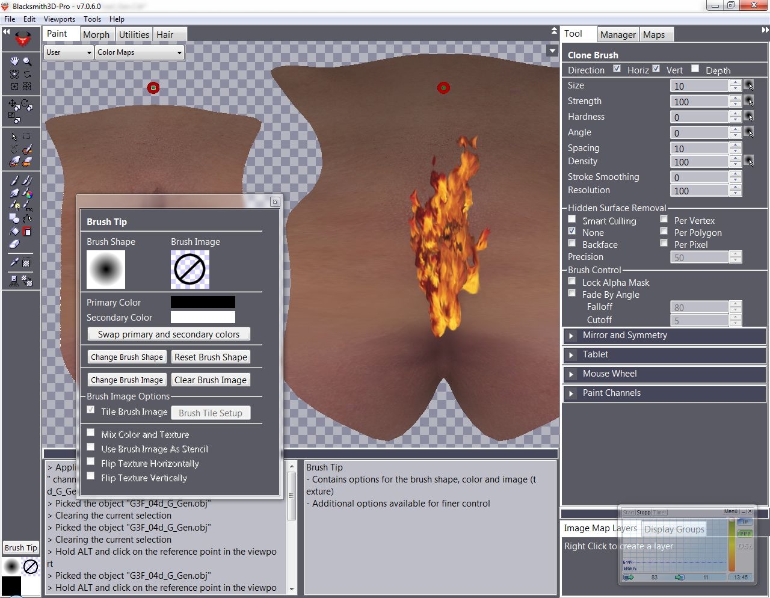Select the move object transform tool

coord(14,105)
